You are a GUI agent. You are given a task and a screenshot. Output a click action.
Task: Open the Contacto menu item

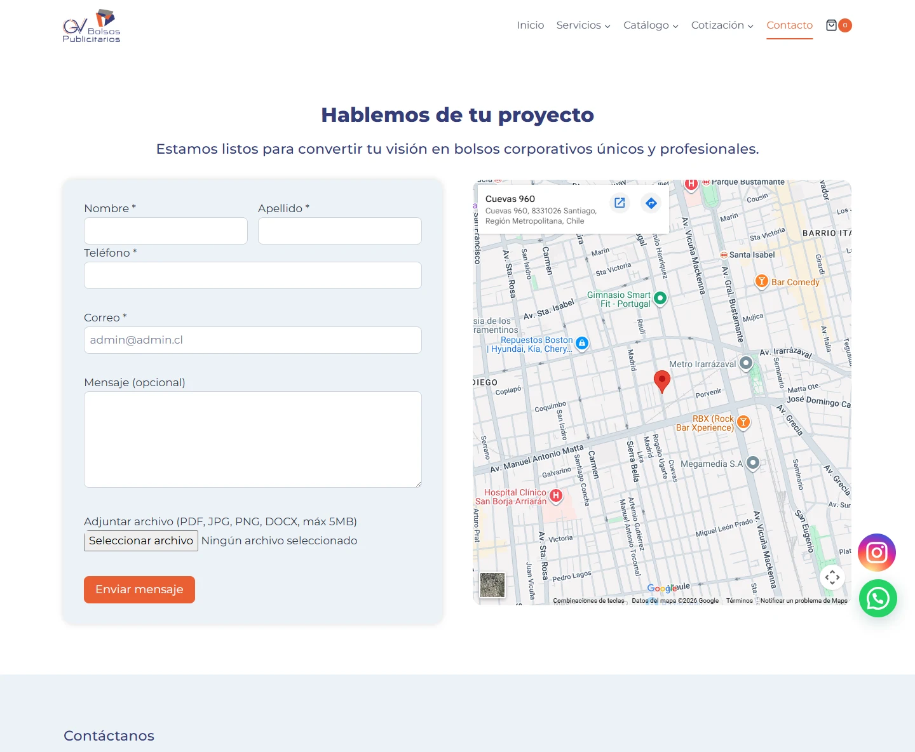[x=790, y=25]
